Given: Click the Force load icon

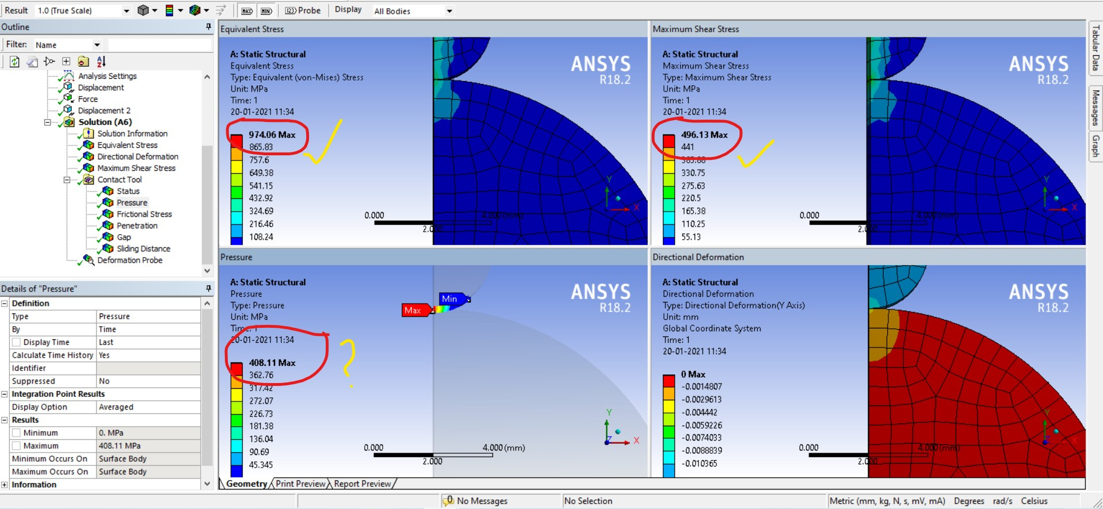Looking at the screenshot, I should [68, 99].
